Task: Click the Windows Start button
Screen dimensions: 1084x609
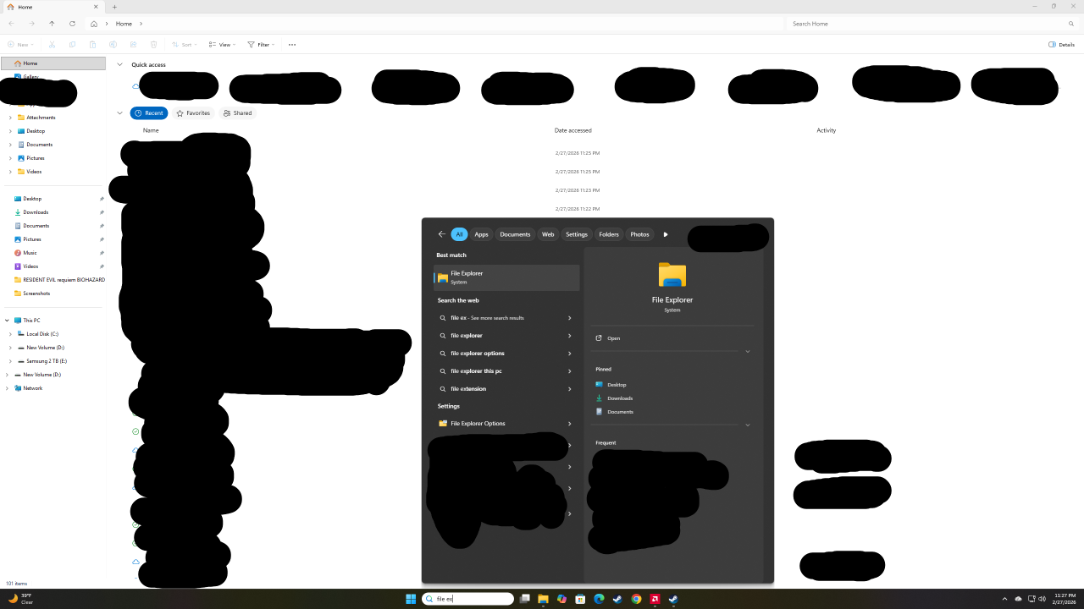Action: coord(411,599)
